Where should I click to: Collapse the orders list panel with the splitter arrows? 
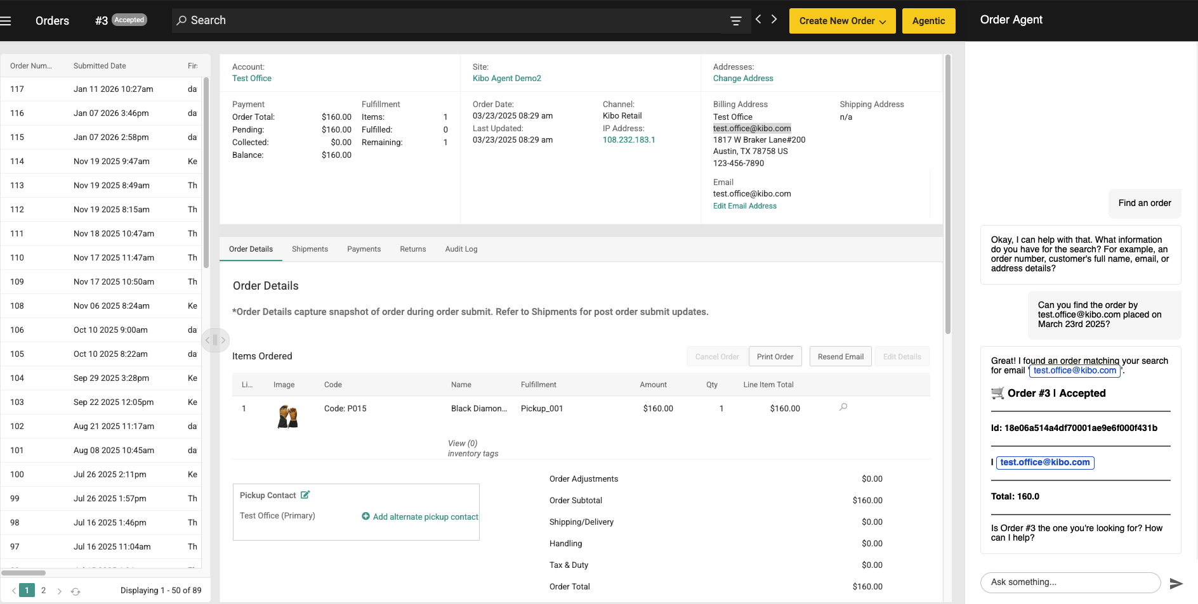tap(216, 340)
